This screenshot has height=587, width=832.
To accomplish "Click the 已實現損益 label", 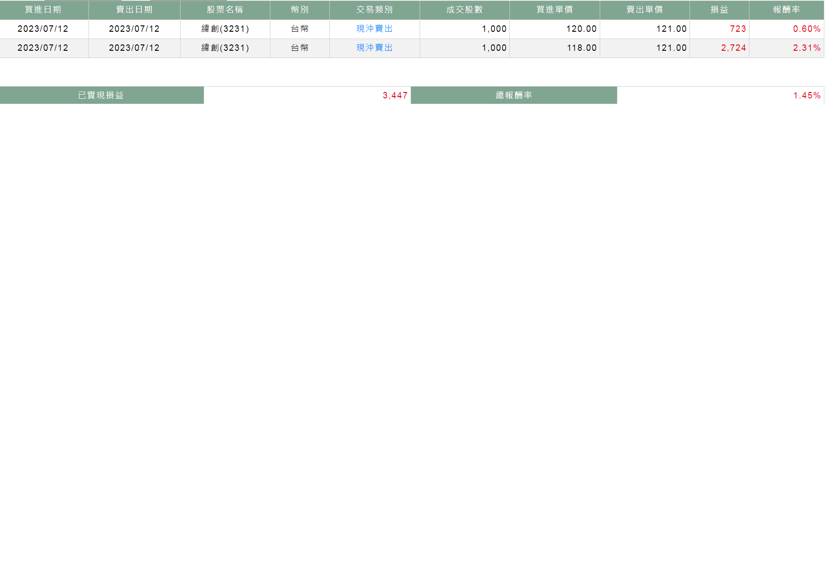I will coord(102,95).
